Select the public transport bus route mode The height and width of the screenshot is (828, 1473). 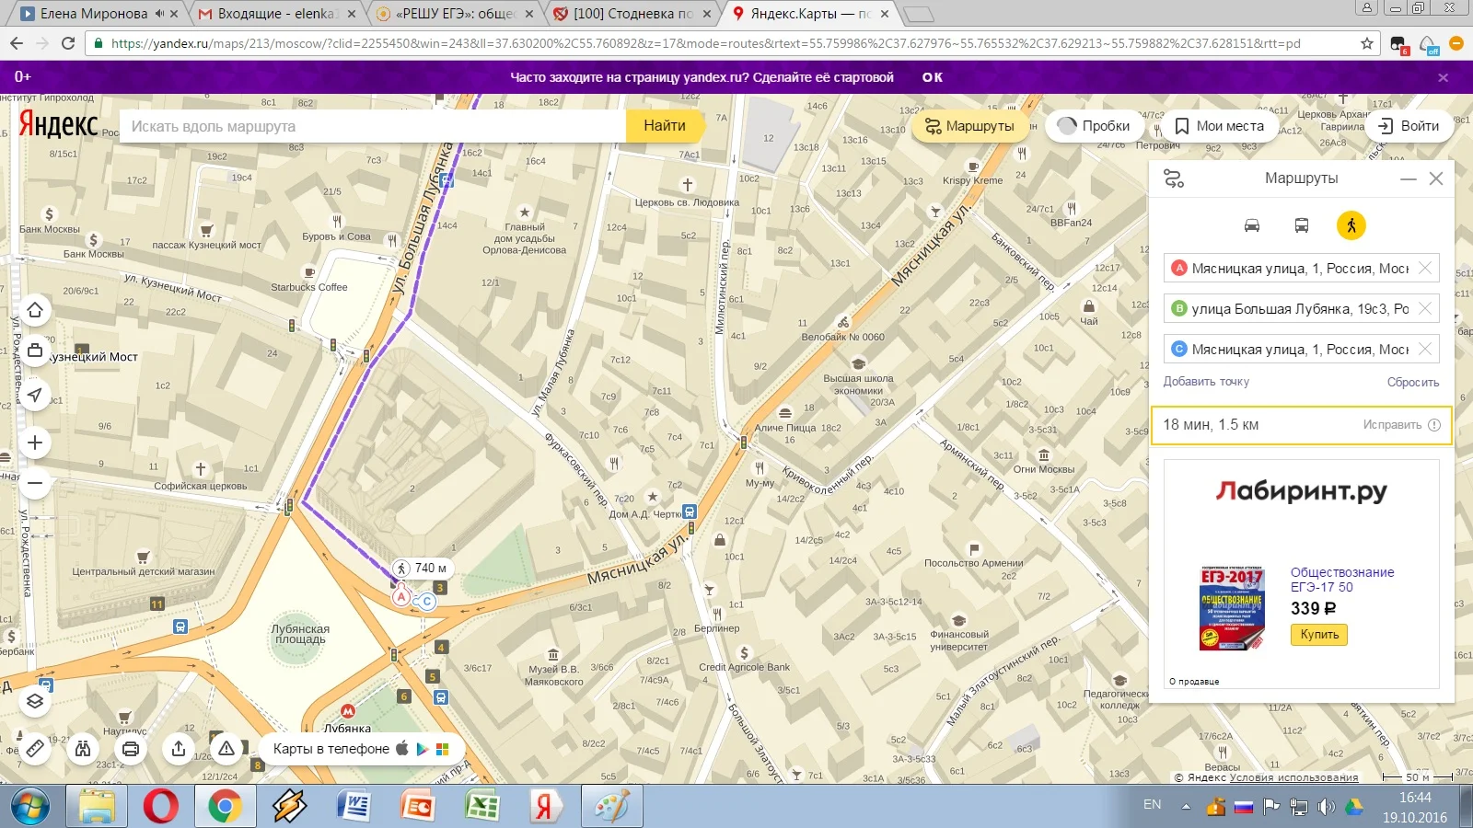click(x=1302, y=225)
